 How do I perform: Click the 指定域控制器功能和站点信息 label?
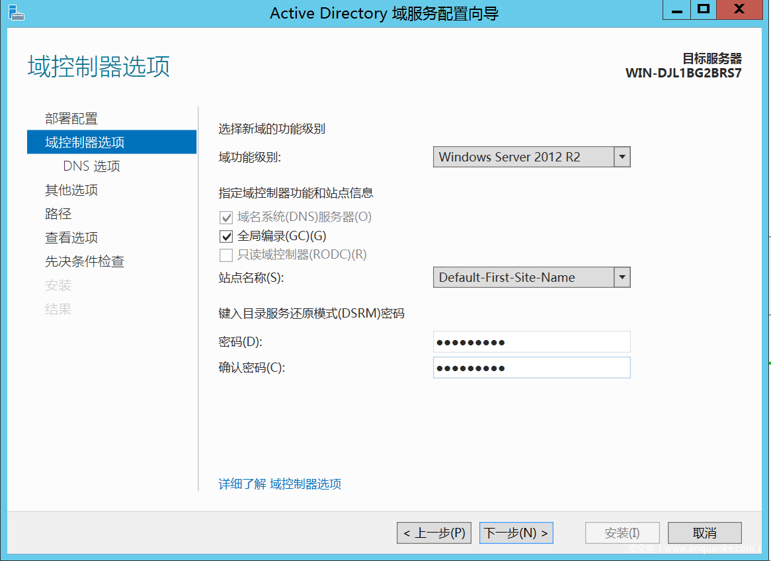296,193
